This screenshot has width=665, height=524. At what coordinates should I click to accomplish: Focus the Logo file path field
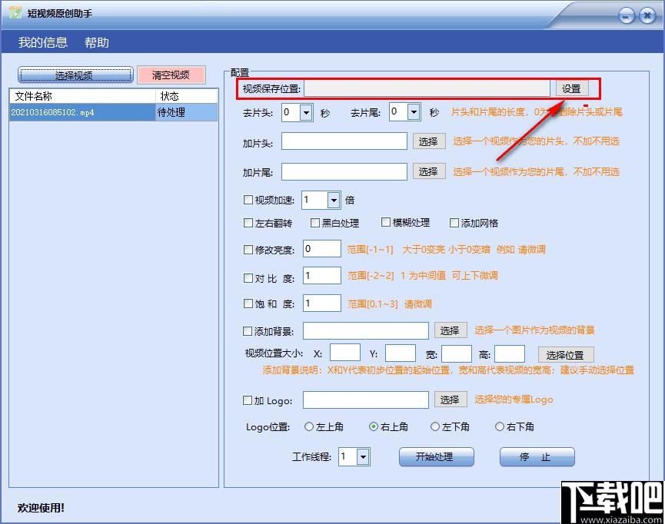click(366, 400)
